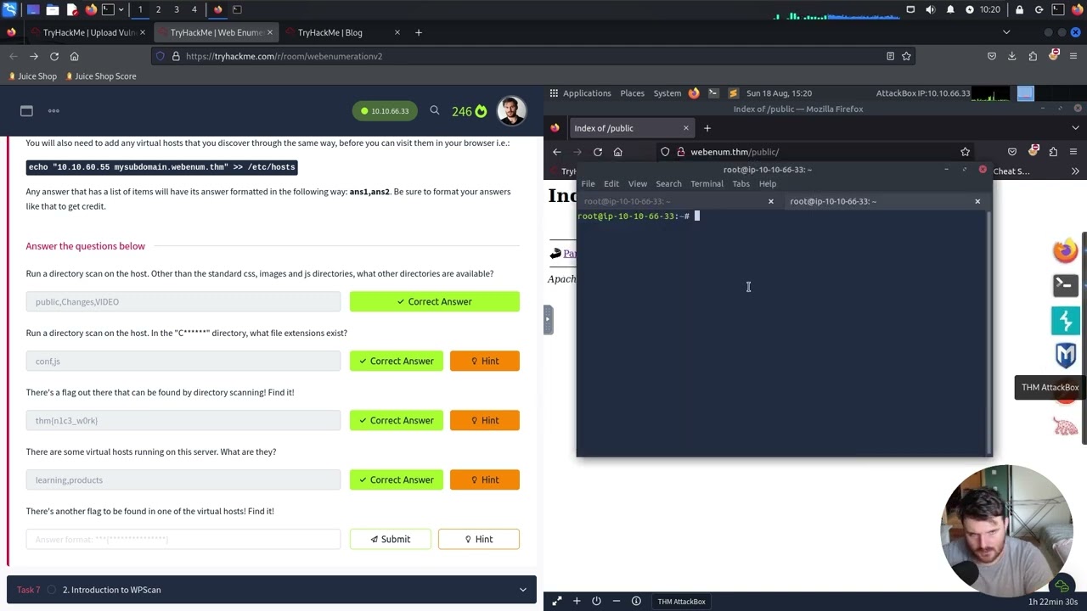
Task: Show Hint for the unanswered flag question
Action: tap(479, 539)
